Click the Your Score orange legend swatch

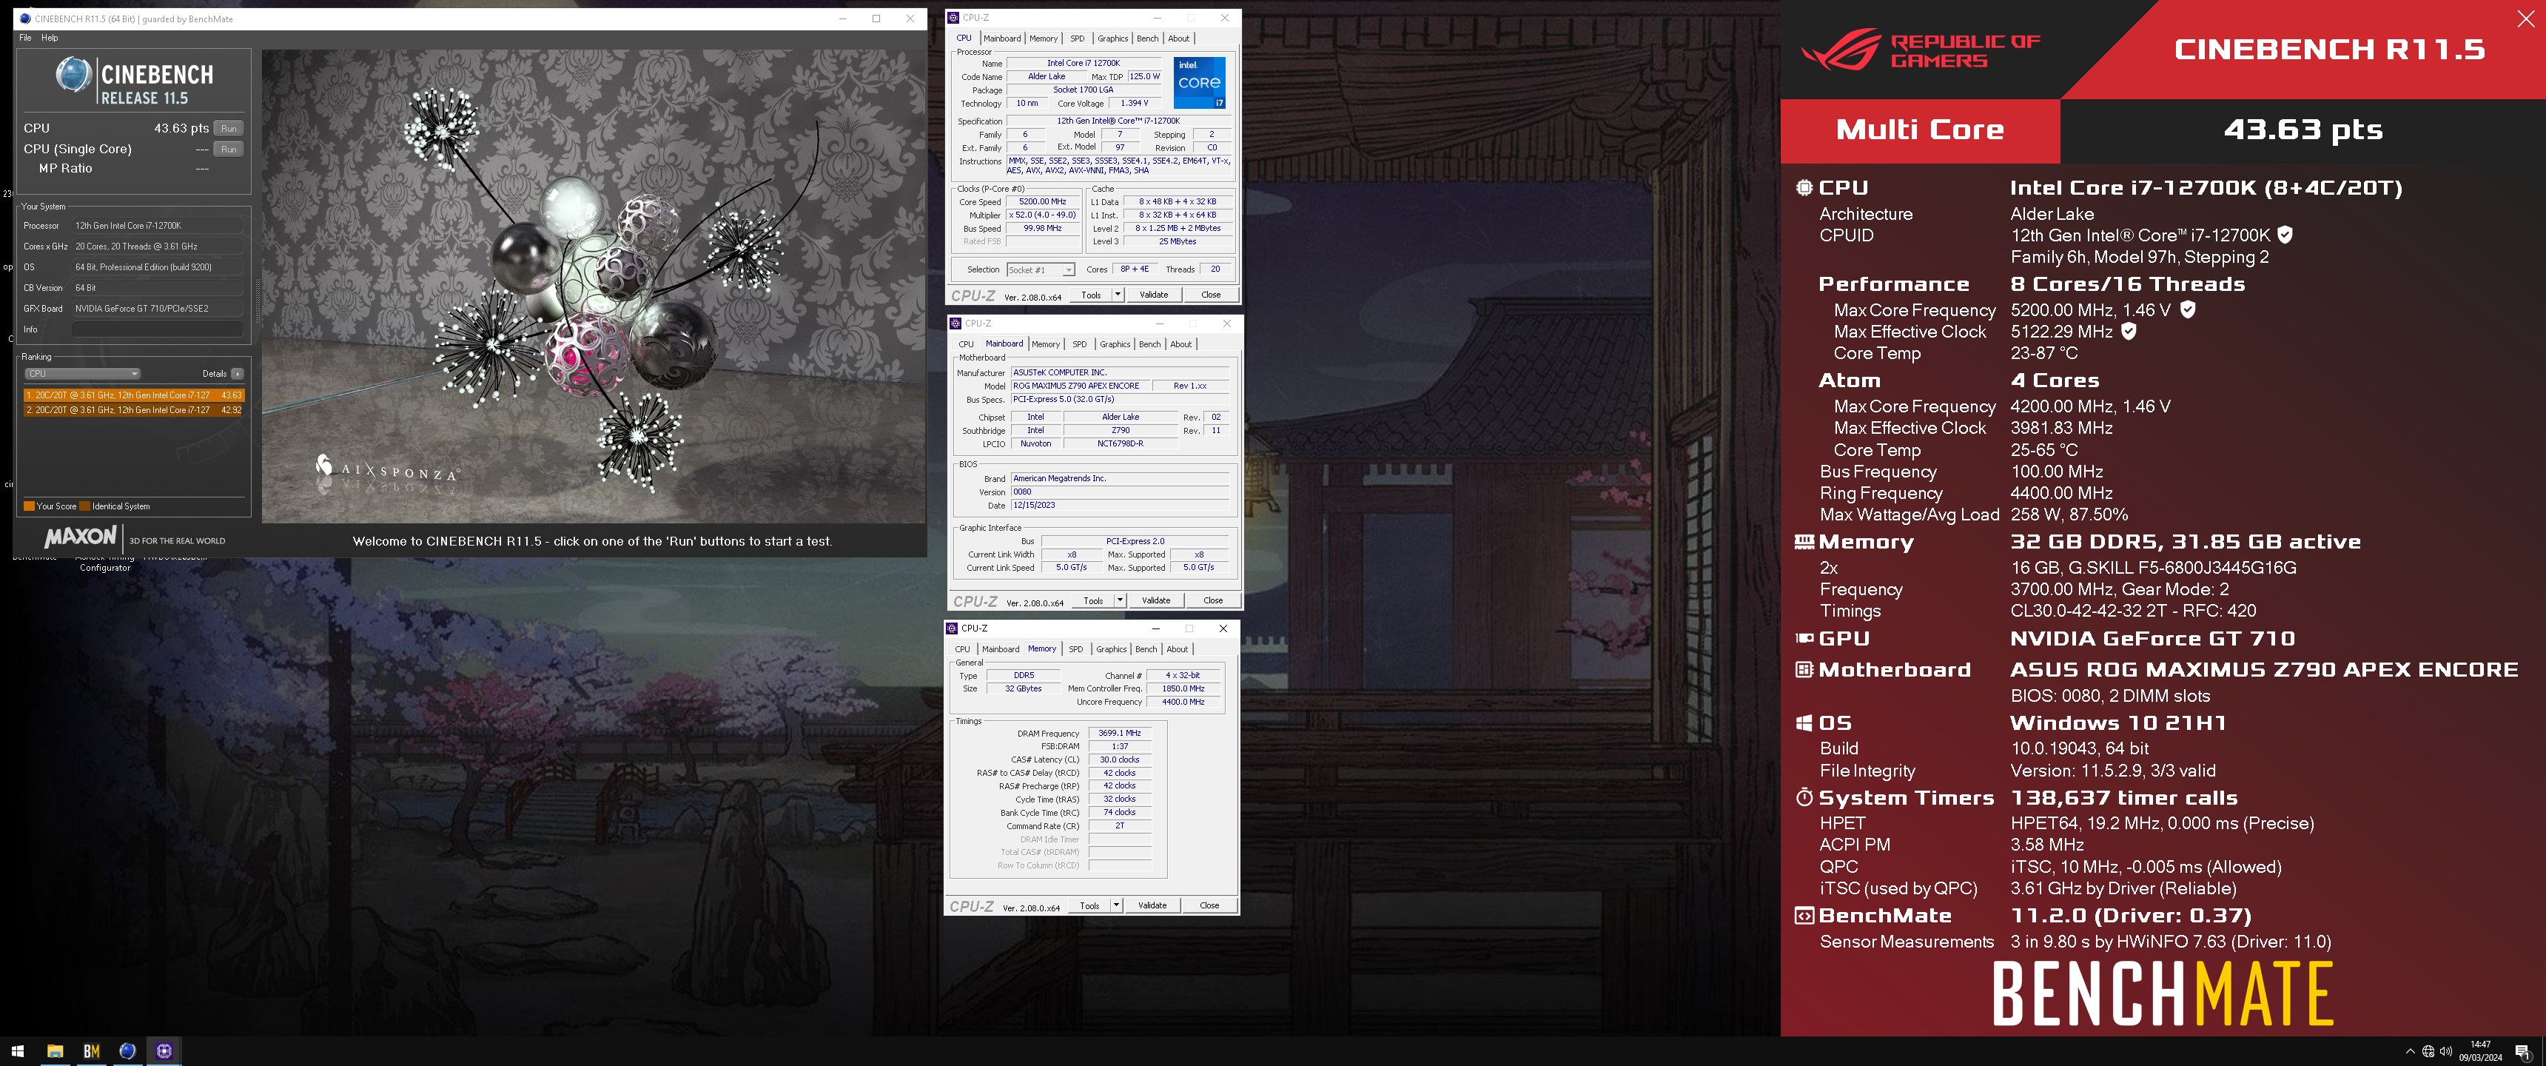point(30,506)
